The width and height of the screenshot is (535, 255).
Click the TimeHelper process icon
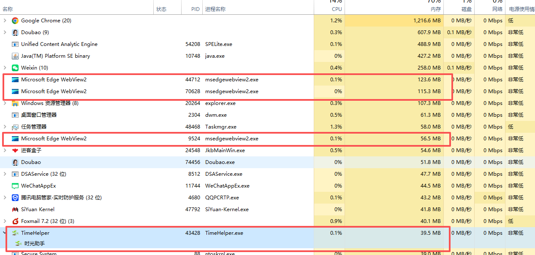point(15,233)
